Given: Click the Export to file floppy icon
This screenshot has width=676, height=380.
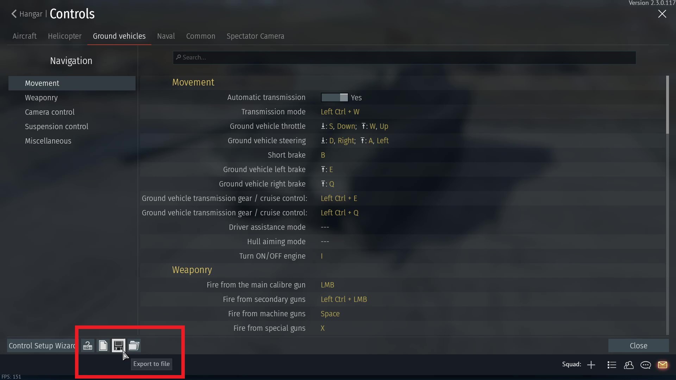Looking at the screenshot, I should (118, 346).
